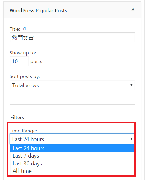Click the Time Range: label
Image resolution: width=145 pixels, height=180 pixels.
coord(23,131)
